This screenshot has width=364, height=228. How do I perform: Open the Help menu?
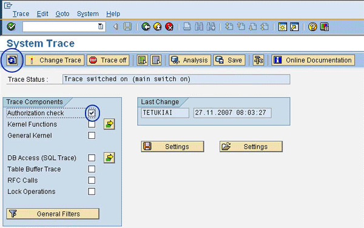(x=113, y=14)
